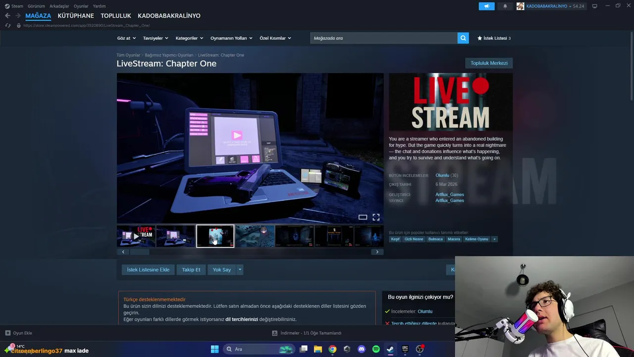Image resolution: width=634 pixels, height=357 pixels.
Task: Open the dil tercihlerinizi link
Action: coord(242,319)
